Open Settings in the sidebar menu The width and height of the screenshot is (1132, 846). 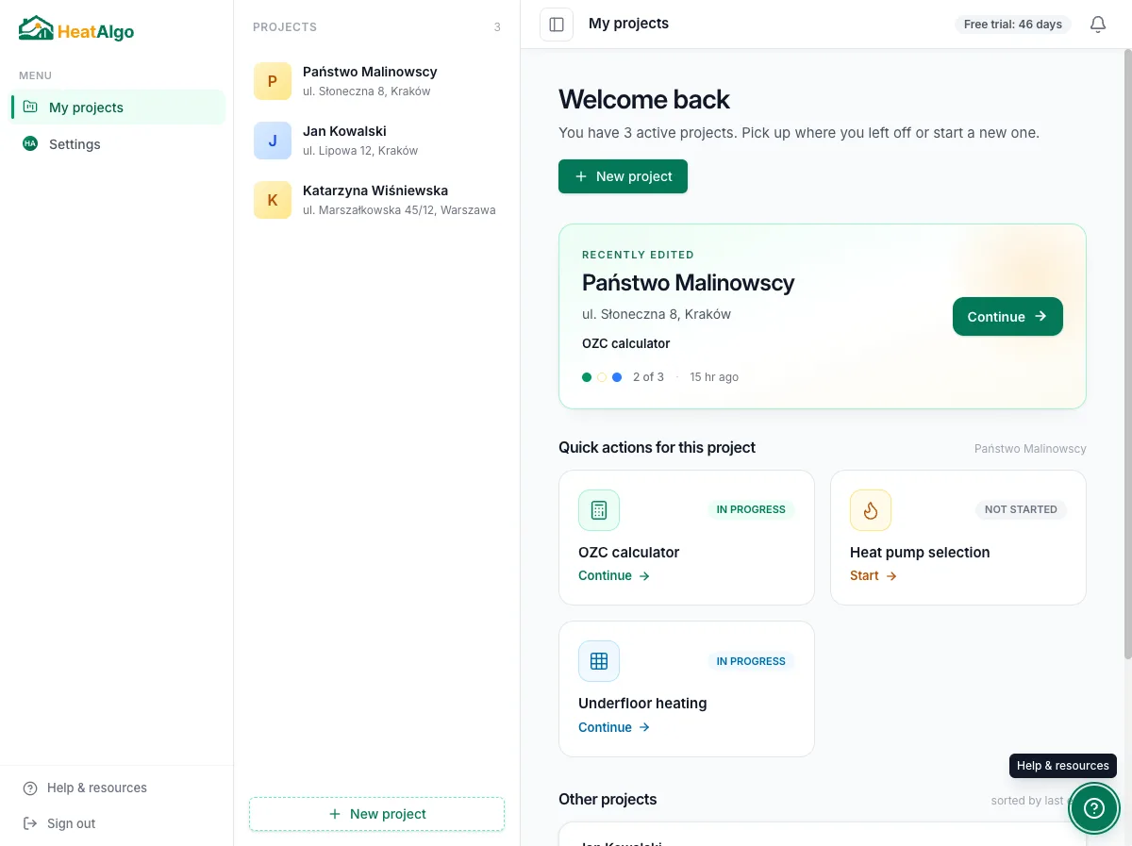(x=118, y=144)
